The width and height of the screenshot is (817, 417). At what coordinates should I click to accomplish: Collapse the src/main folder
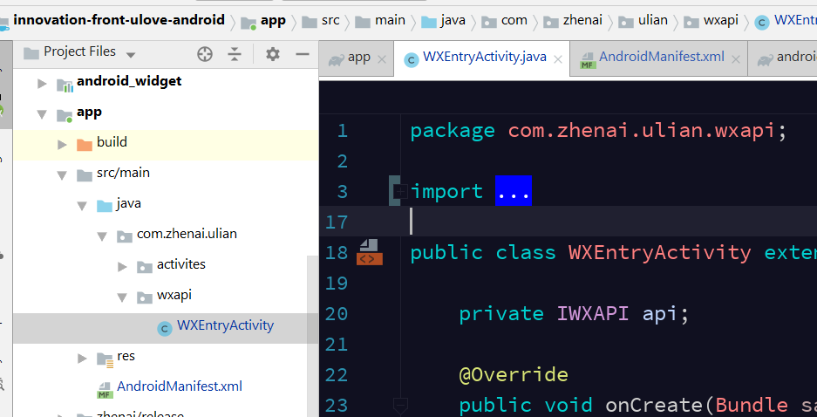click(x=62, y=175)
